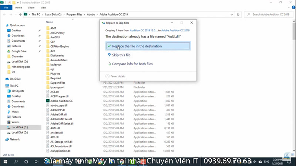Click the Music folder icon in sidebar

(x=8, y=111)
